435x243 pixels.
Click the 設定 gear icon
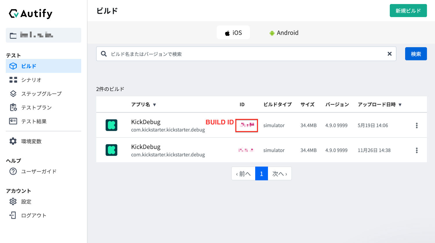point(13,201)
